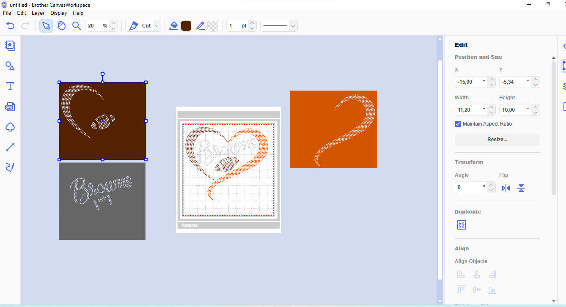The image size is (566, 307).
Task: Select the freehand Path tool
Action: coord(10,167)
